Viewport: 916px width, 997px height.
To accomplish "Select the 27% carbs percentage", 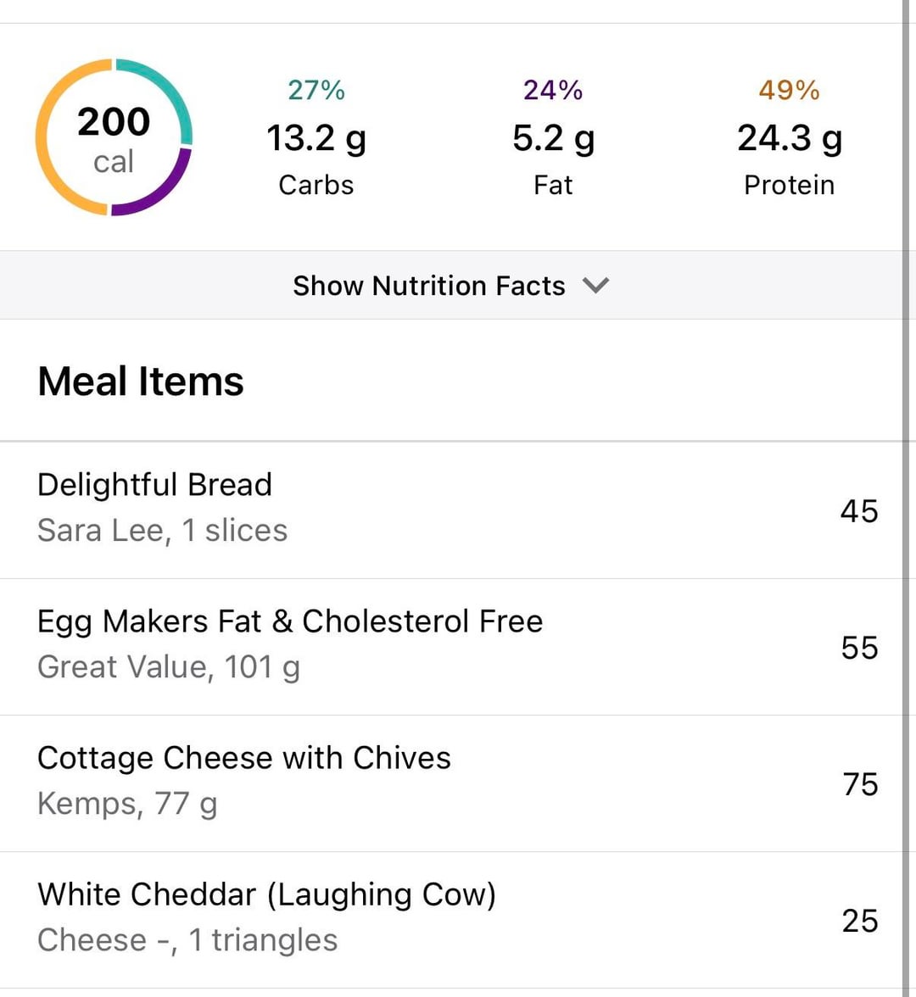I will click(x=316, y=90).
